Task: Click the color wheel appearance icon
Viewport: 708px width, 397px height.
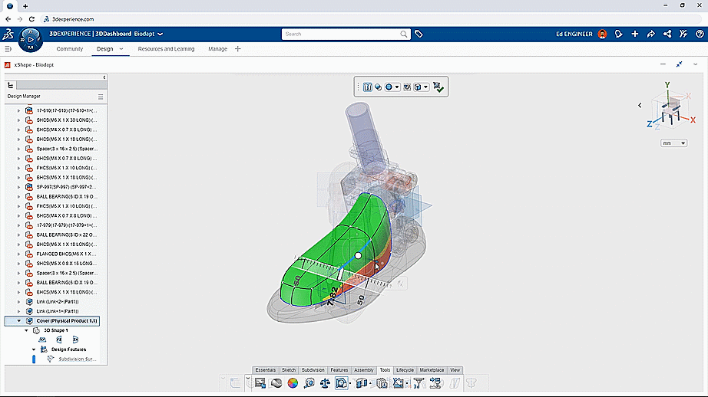Action: pyautogui.click(x=292, y=383)
